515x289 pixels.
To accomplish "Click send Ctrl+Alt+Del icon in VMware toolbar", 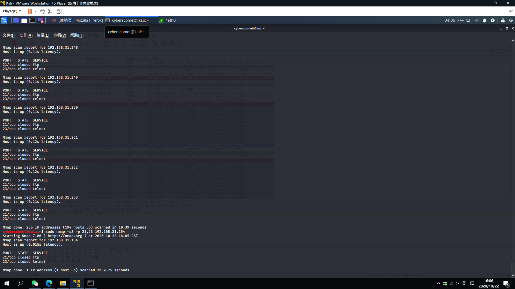I will (x=42, y=11).
